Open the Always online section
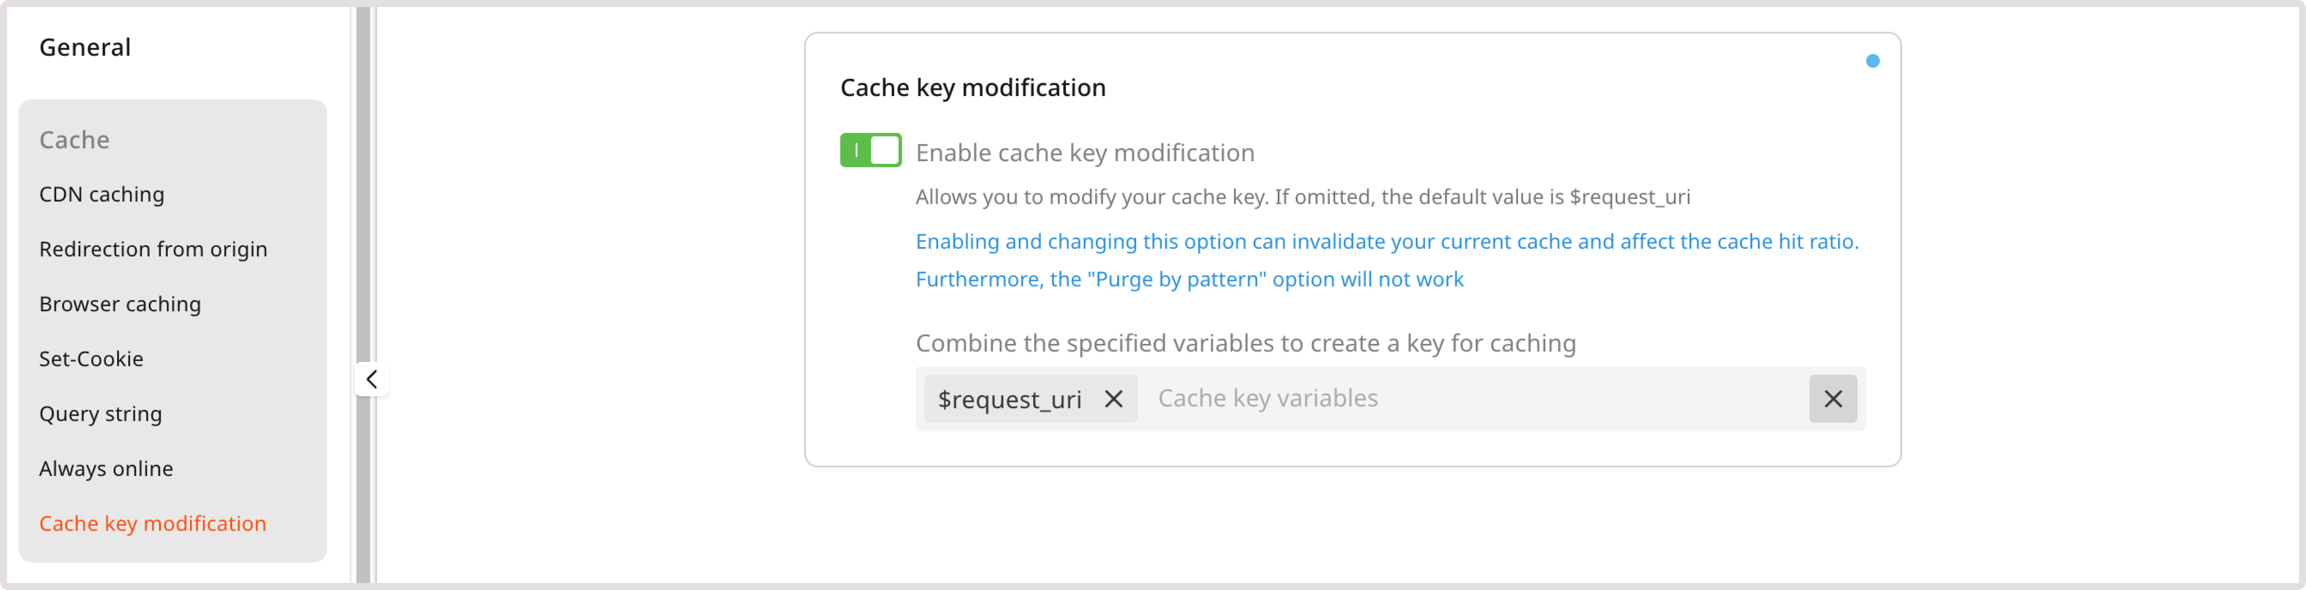 pyautogui.click(x=106, y=468)
